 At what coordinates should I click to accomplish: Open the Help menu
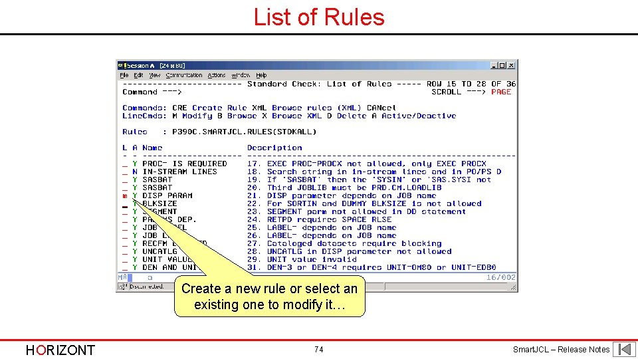[261, 75]
